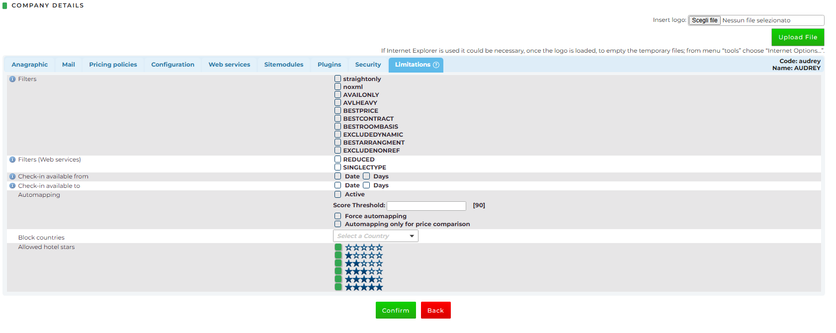Uncheck the five-star allowed hotel checkbox
The height and width of the screenshot is (333, 836).
[x=338, y=287]
